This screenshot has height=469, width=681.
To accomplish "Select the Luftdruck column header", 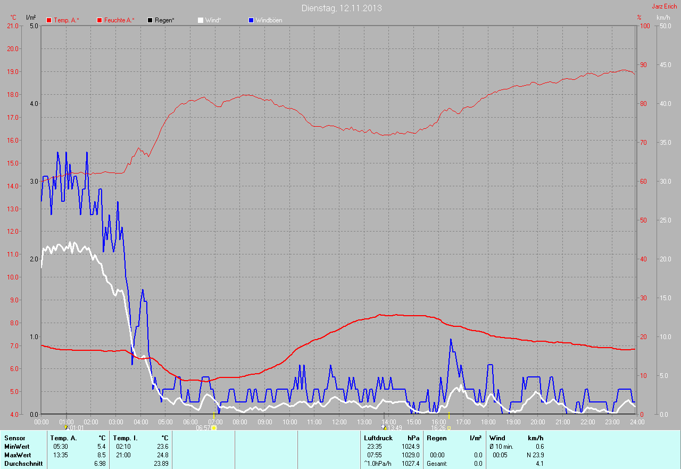I will pos(377,438).
